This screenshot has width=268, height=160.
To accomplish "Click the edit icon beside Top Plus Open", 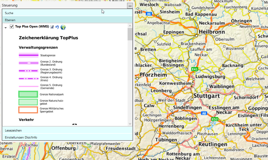I will point(52,27).
